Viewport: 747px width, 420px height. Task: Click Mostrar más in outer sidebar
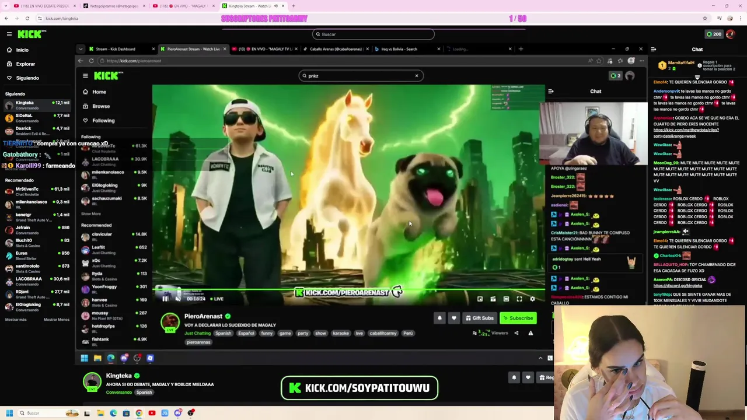coord(16,320)
